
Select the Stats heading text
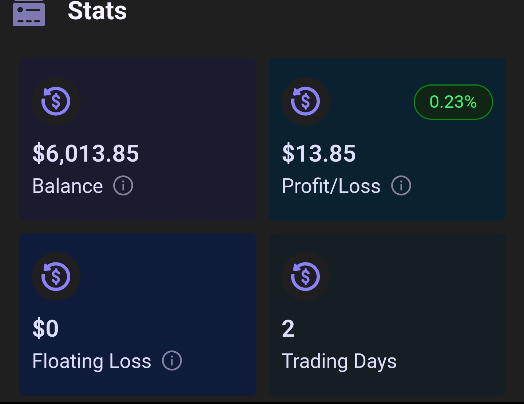(x=97, y=11)
